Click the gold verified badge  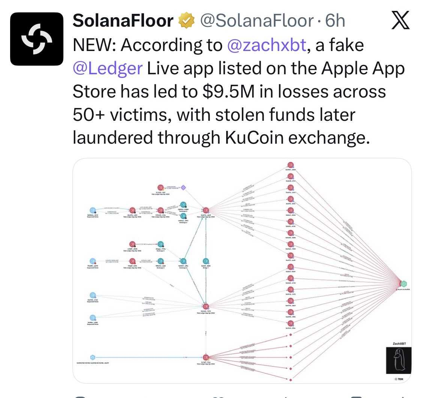coord(186,21)
